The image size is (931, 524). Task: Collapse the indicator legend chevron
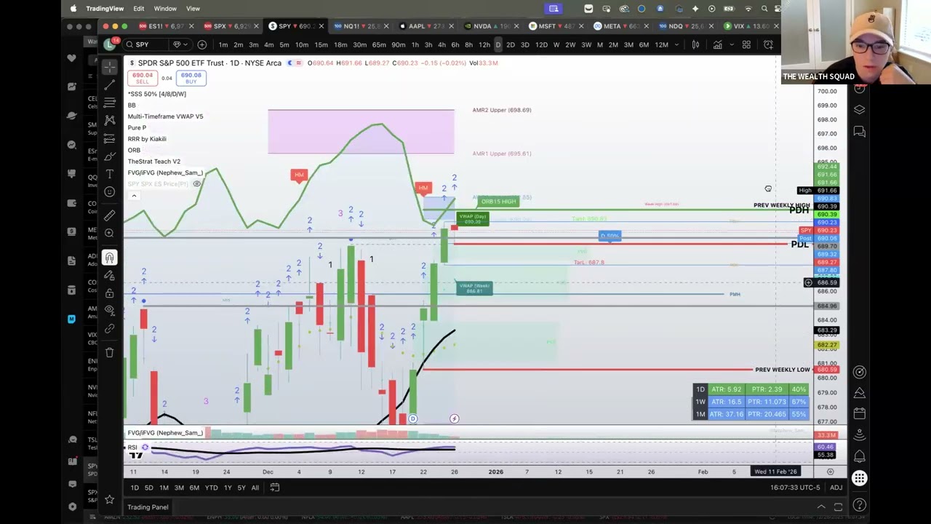point(134,195)
